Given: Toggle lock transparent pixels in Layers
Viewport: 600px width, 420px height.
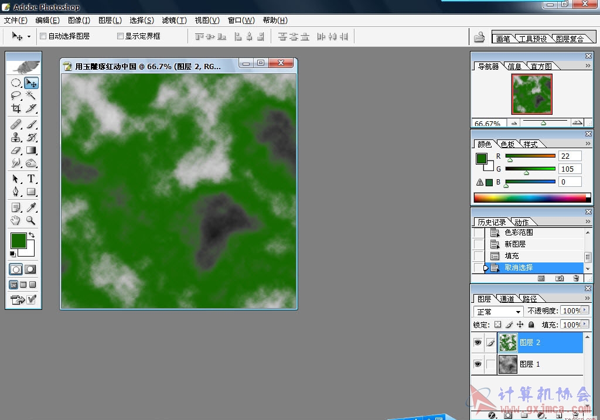Looking at the screenshot, I should click(x=497, y=325).
